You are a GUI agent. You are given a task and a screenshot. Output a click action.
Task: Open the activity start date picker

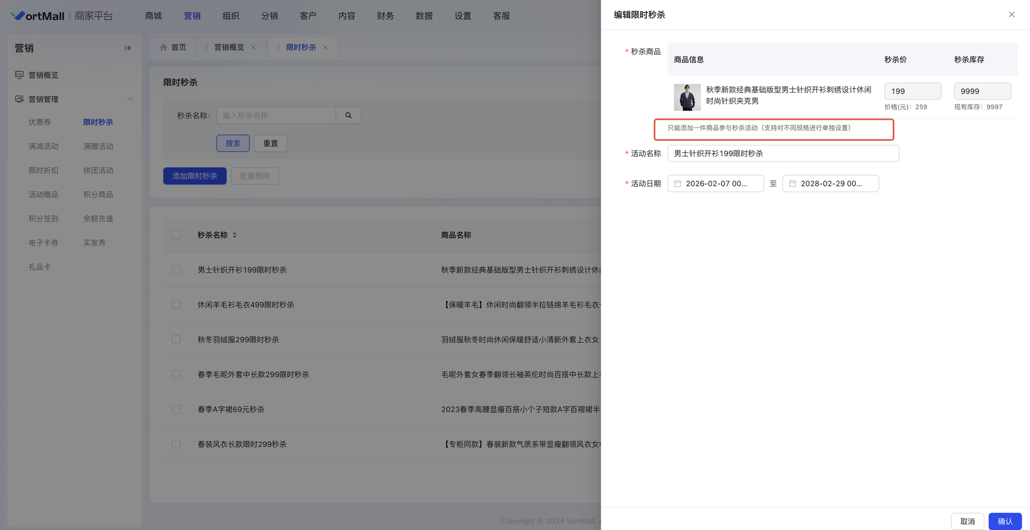(x=716, y=184)
